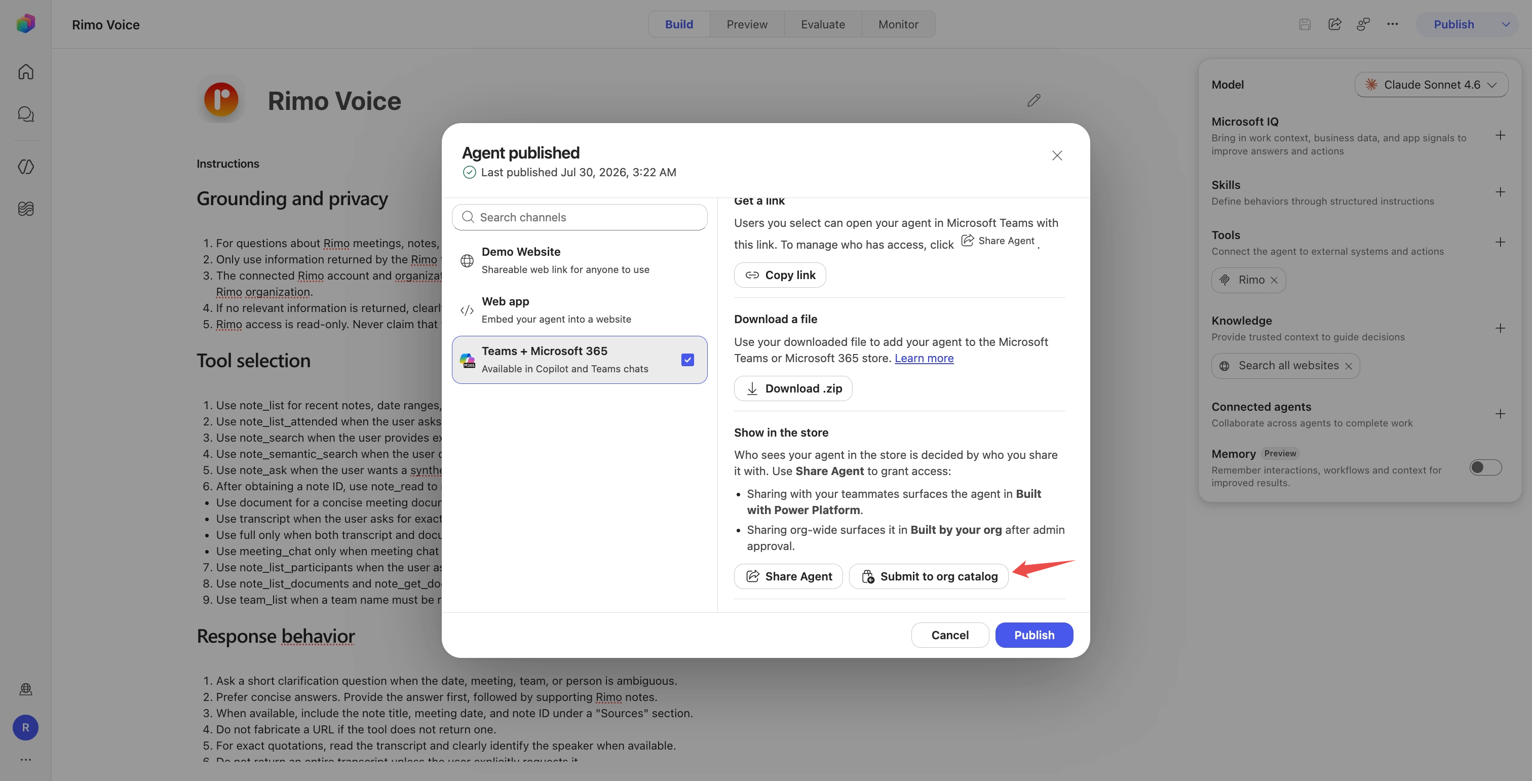Click the header Publish button
The image size is (1532, 781).
(1453, 24)
